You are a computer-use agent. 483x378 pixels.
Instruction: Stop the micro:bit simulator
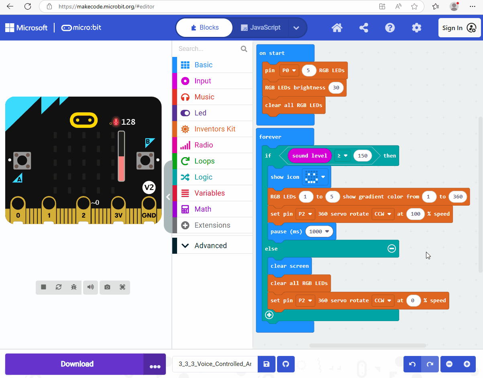pyautogui.click(x=43, y=287)
